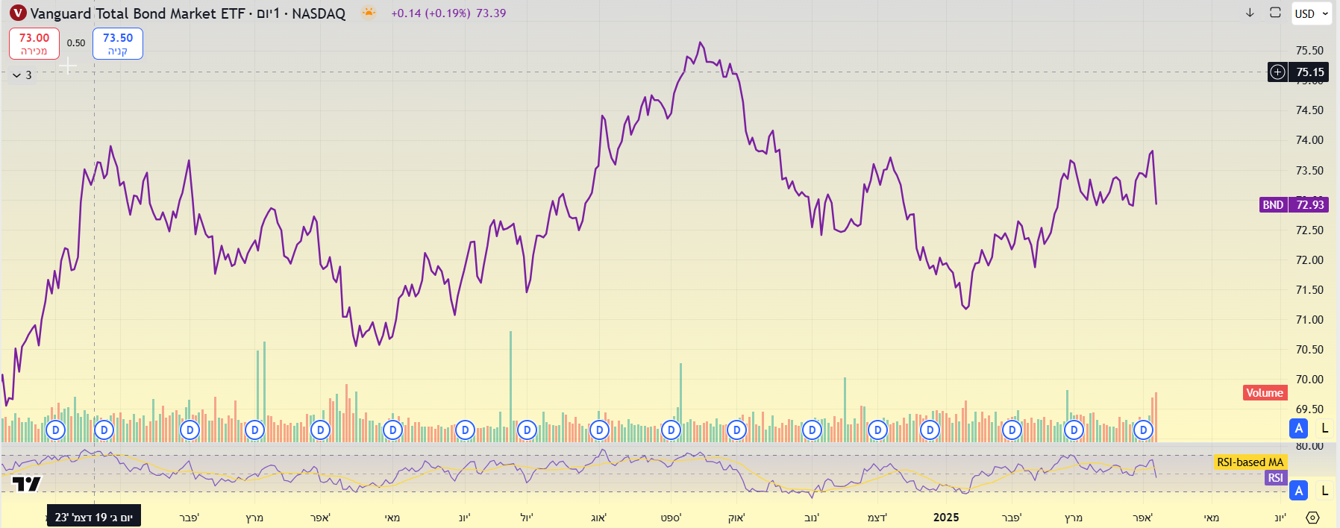This screenshot has height=528, width=1340.
Task: Click dividend D marker above ספט' label
Action: tap(671, 430)
